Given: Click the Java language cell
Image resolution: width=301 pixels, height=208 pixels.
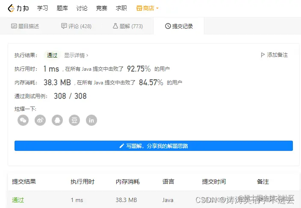Looking at the screenshot, I should (168, 200).
